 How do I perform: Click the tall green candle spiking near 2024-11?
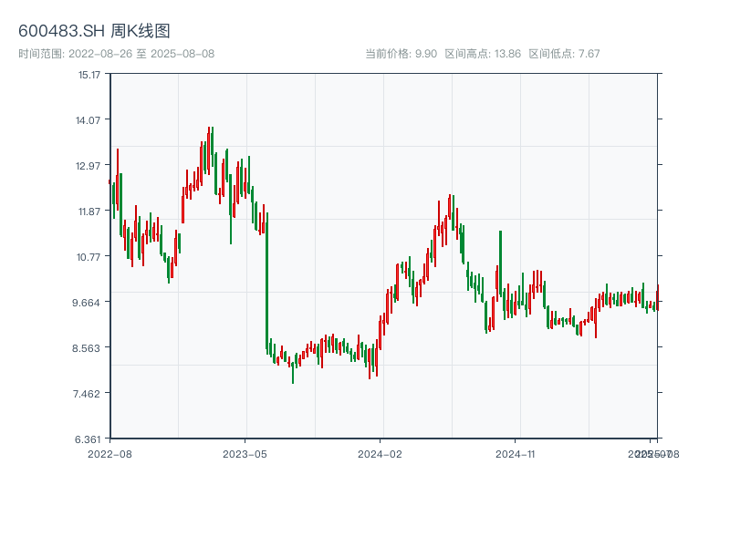point(500,263)
